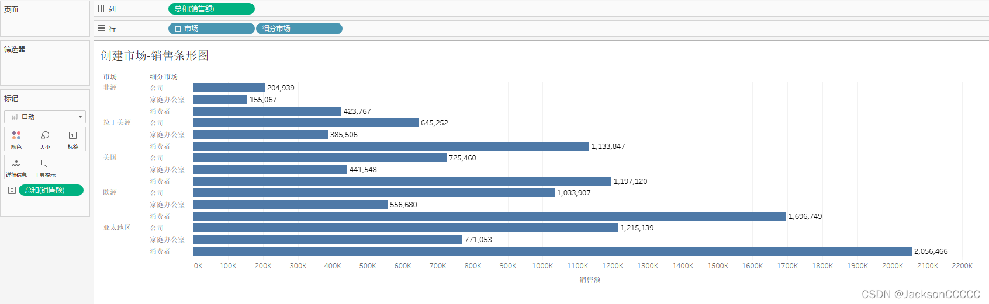Select the bar labeled 1,197,120
Image resolution: width=989 pixels, height=304 pixels.
402,181
